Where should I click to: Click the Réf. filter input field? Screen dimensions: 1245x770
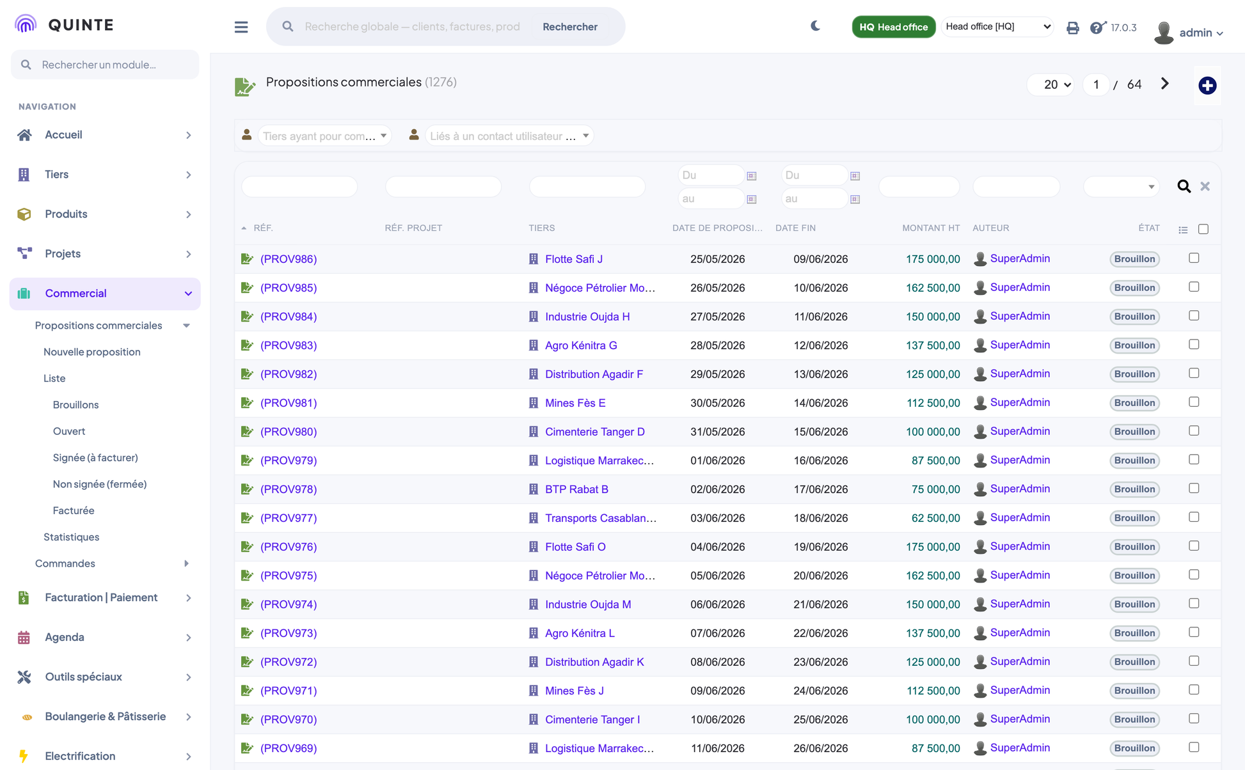pyautogui.click(x=299, y=187)
